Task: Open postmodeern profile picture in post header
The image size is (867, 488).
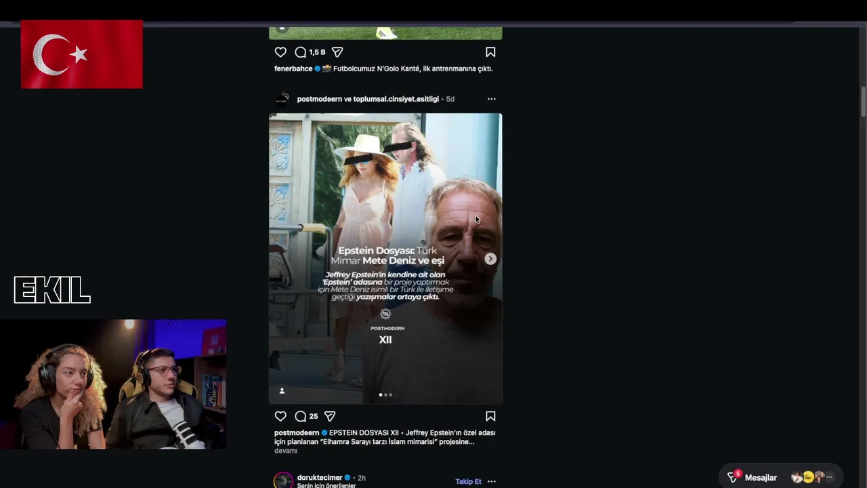Action: point(282,99)
